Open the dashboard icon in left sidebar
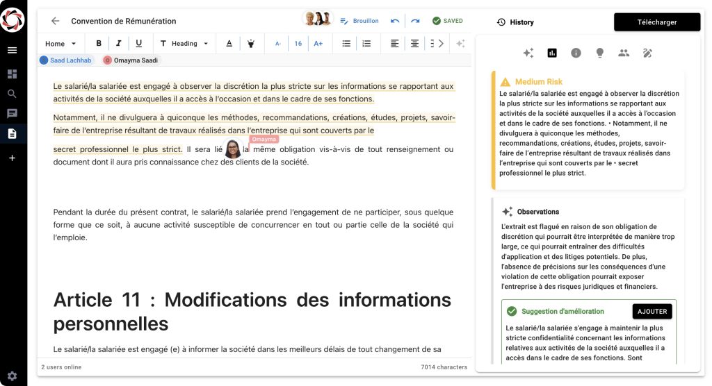Image resolution: width=712 pixels, height=386 pixels. click(12, 74)
